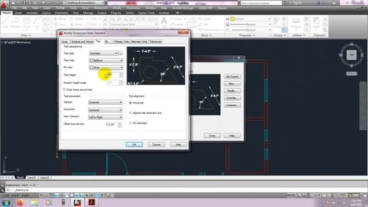Switch to the Layout1 tab

tap(32, 178)
